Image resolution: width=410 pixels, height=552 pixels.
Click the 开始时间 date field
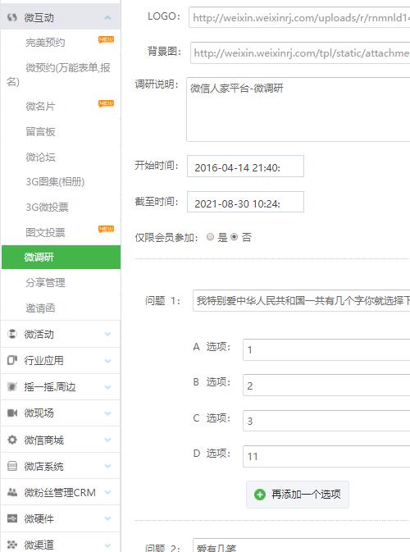pyautogui.click(x=245, y=167)
